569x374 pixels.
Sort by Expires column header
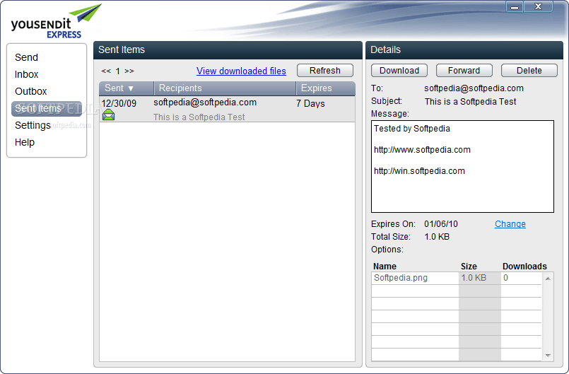pyautogui.click(x=326, y=88)
